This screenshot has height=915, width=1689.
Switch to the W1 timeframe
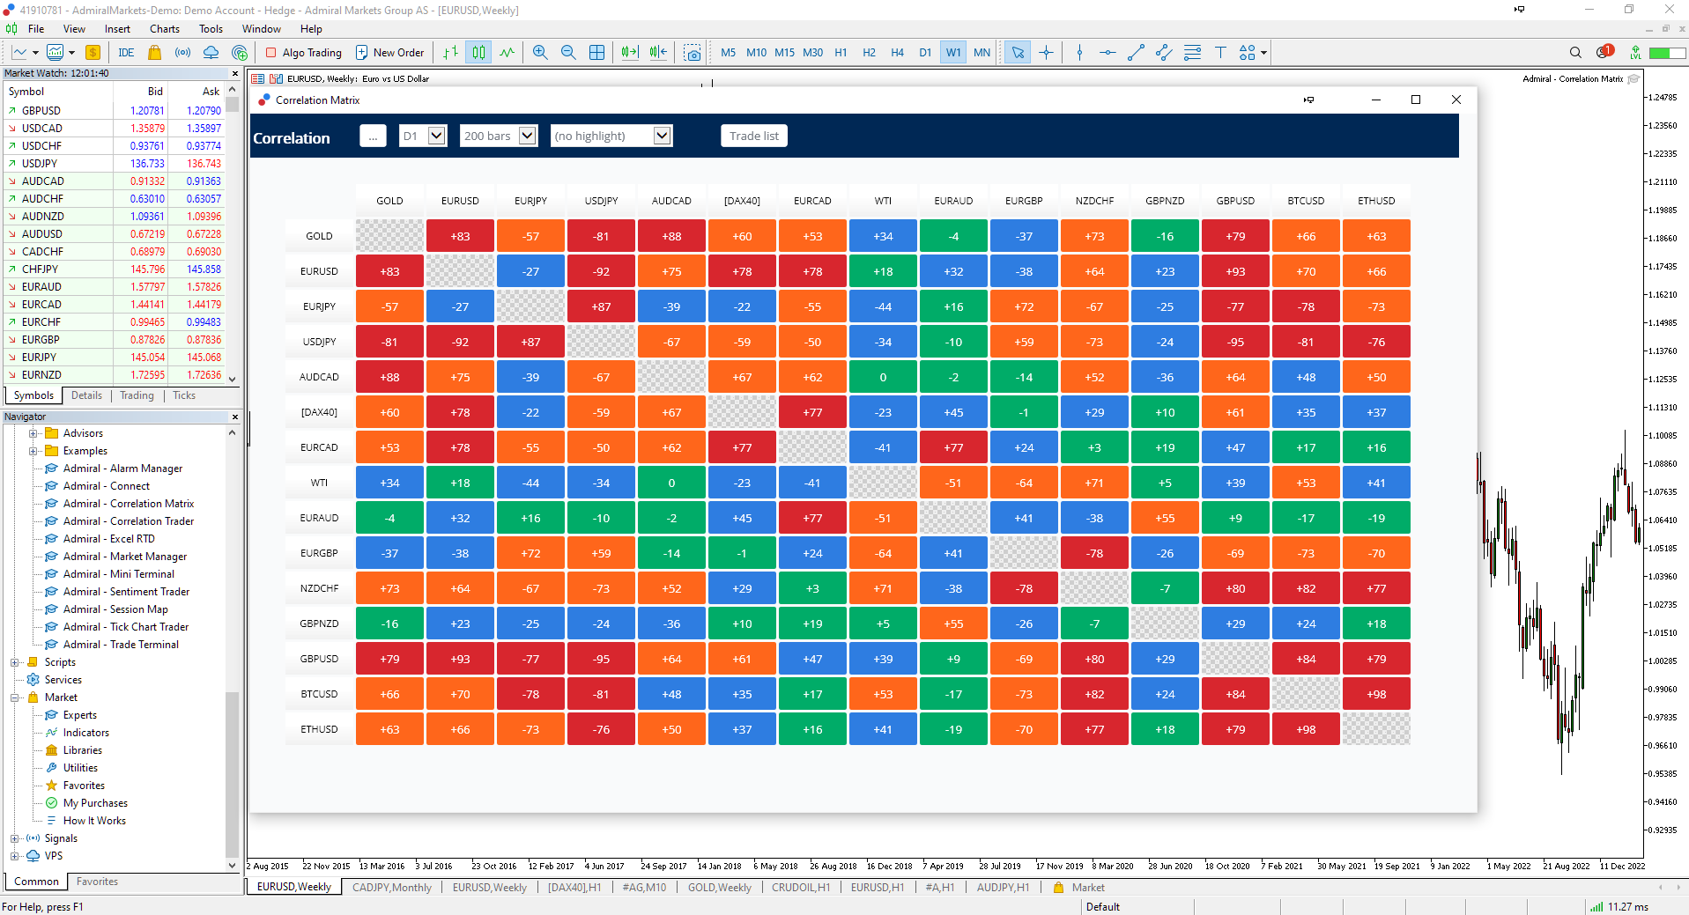tap(953, 53)
